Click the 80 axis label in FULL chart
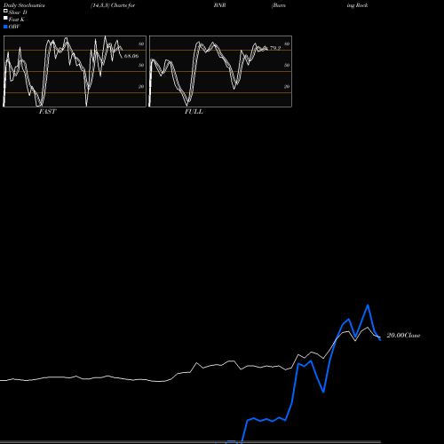Screen dimensions: 444x444 pyautogui.click(x=287, y=44)
